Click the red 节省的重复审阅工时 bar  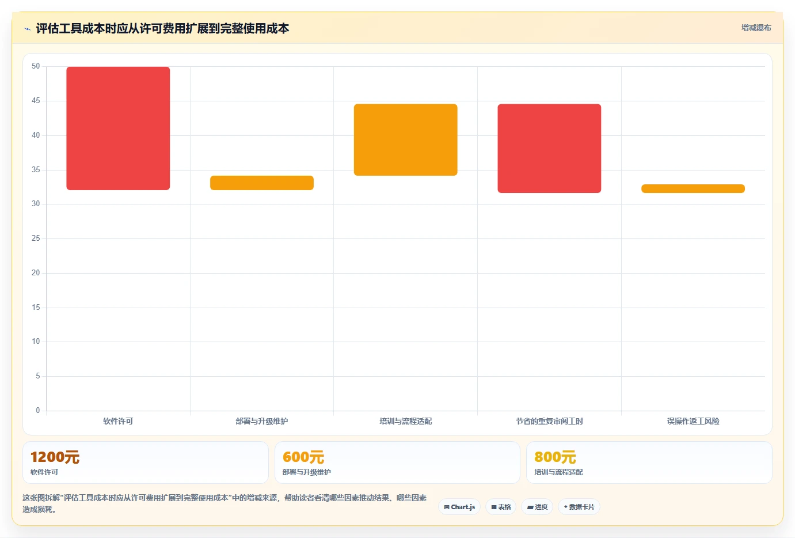(x=549, y=149)
